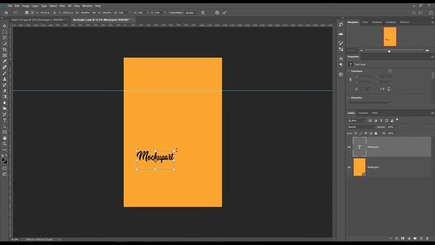The image size is (435, 245).
Task: Select the Zoom tool
Action: pyautogui.click(x=5, y=144)
